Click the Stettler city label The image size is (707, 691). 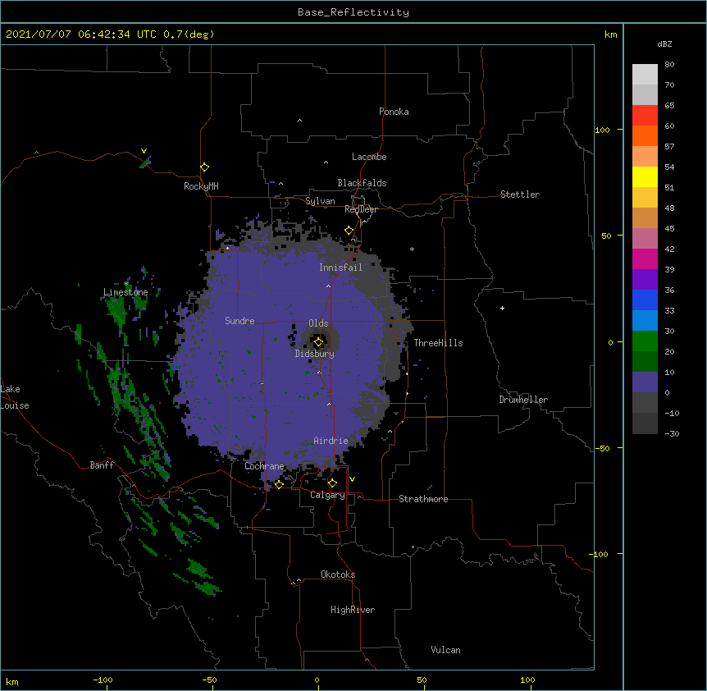tap(520, 194)
